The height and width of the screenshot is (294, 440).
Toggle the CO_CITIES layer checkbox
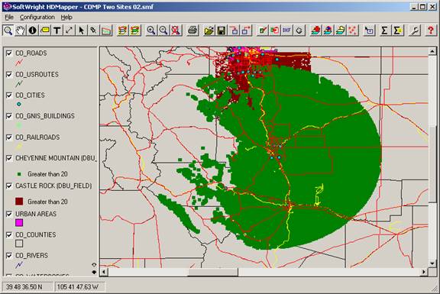click(9, 95)
